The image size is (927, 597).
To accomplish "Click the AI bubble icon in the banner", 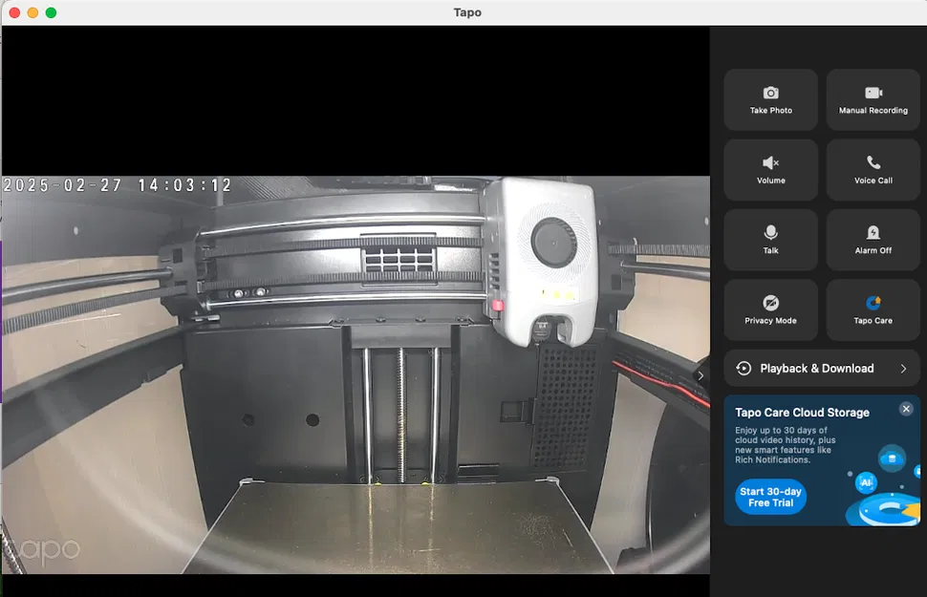I will (868, 482).
